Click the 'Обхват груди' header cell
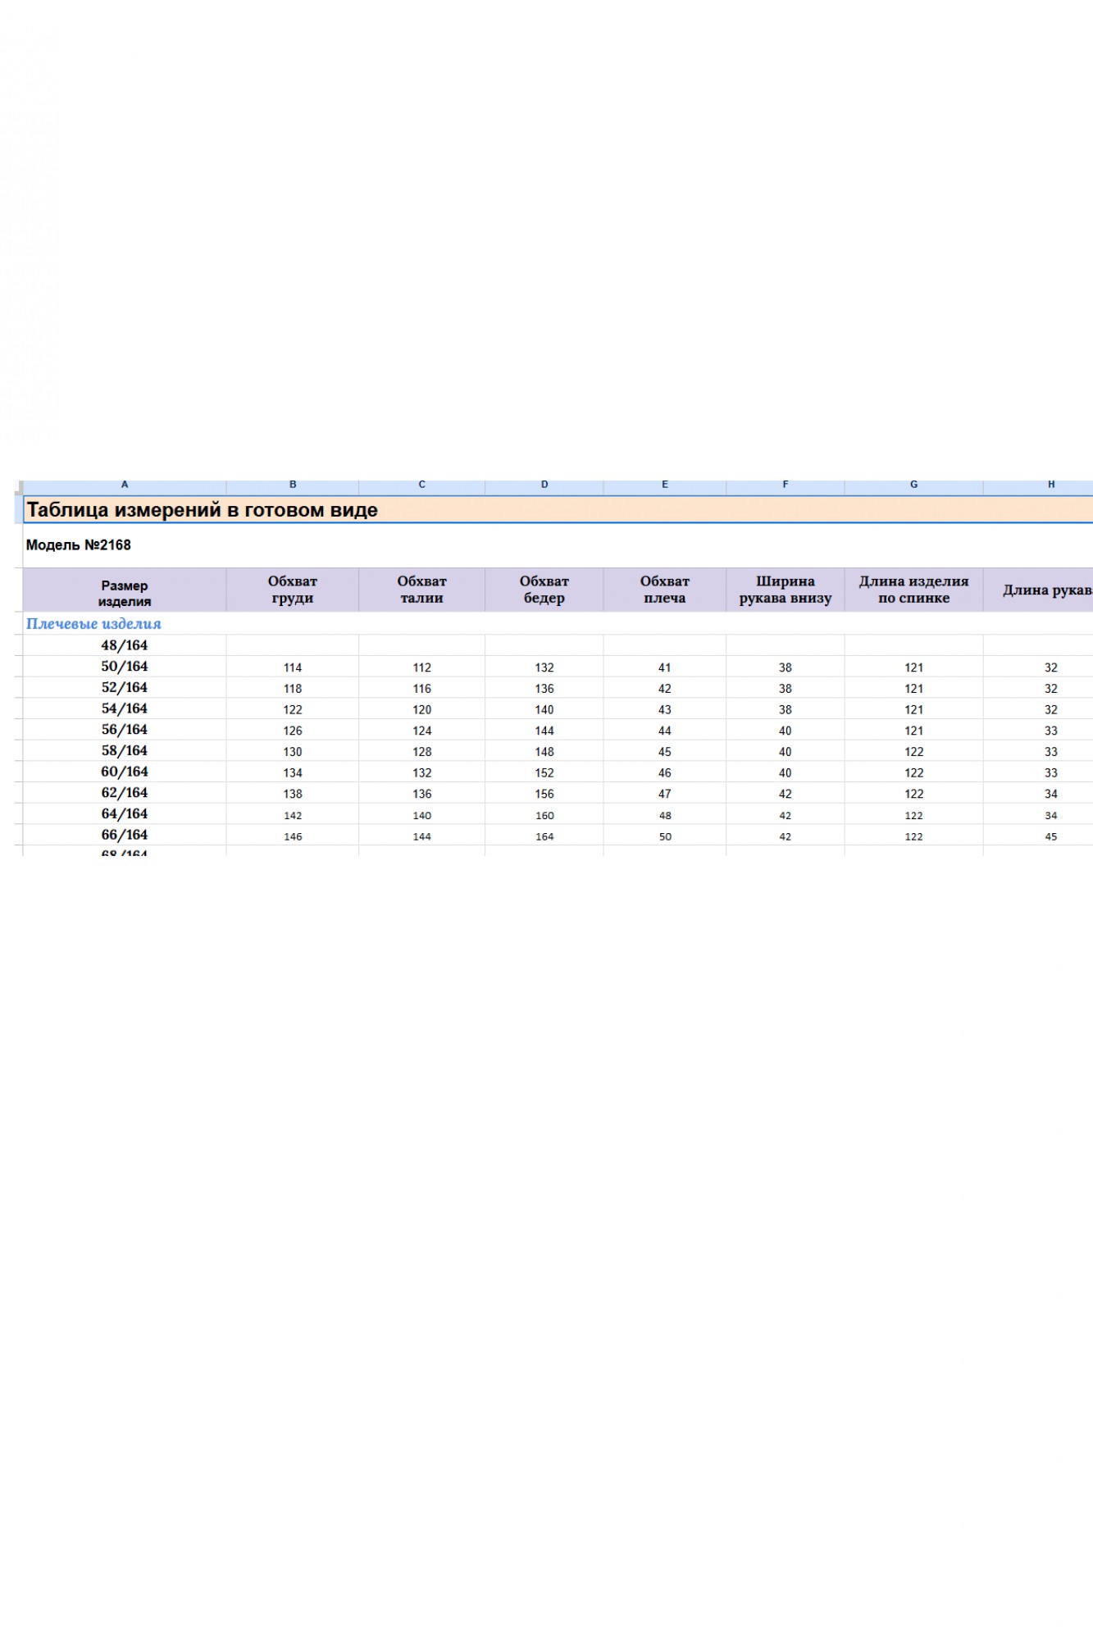1093x1640 pixels. tap(293, 590)
